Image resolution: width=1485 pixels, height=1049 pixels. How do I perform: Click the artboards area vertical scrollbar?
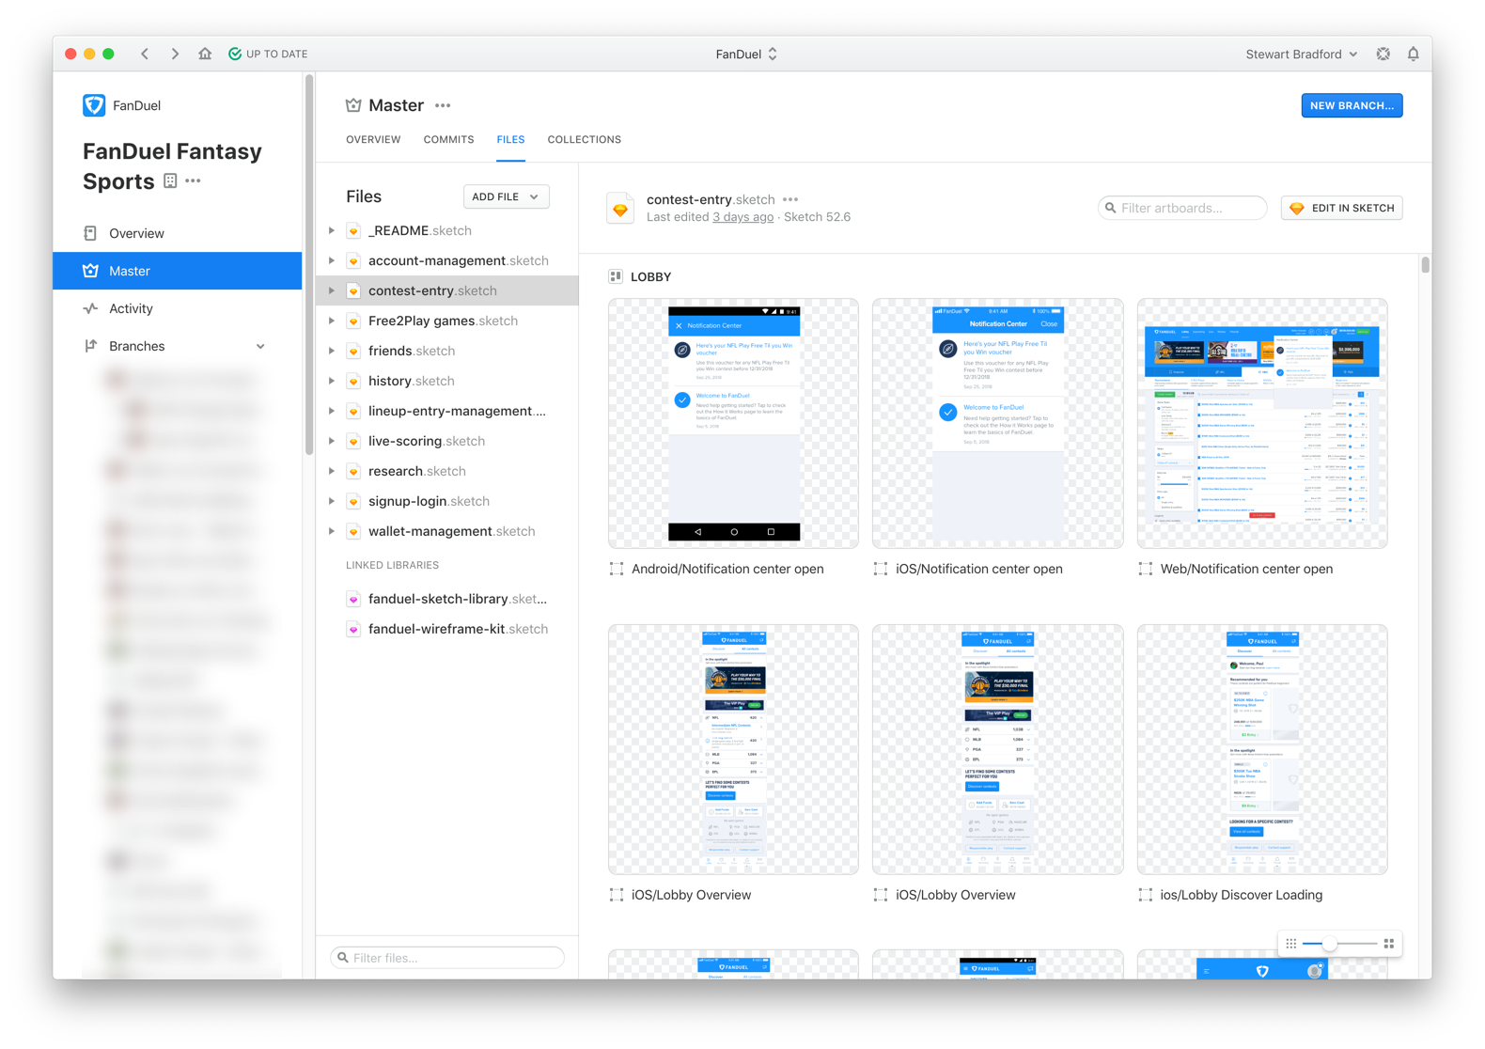tap(1425, 264)
